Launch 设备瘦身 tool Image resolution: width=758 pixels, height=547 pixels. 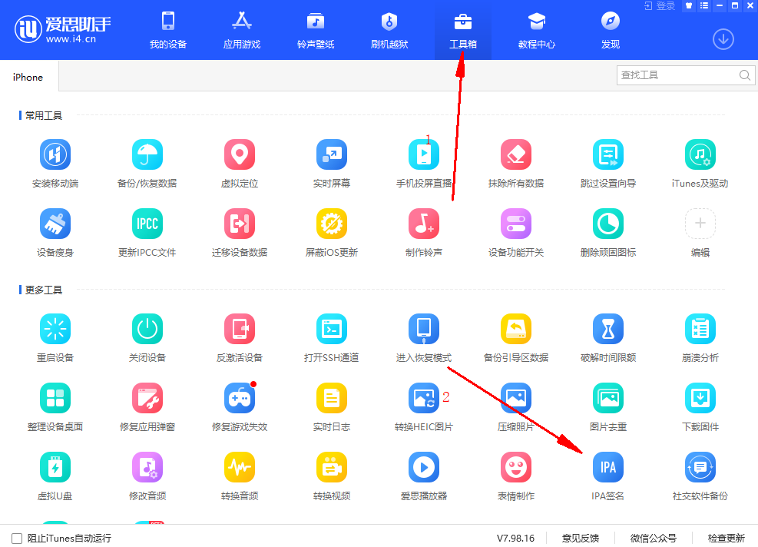pyautogui.click(x=55, y=224)
